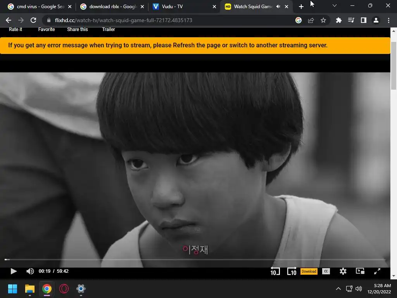Click scrollbar down arrow
397x298 pixels.
[394, 276]
